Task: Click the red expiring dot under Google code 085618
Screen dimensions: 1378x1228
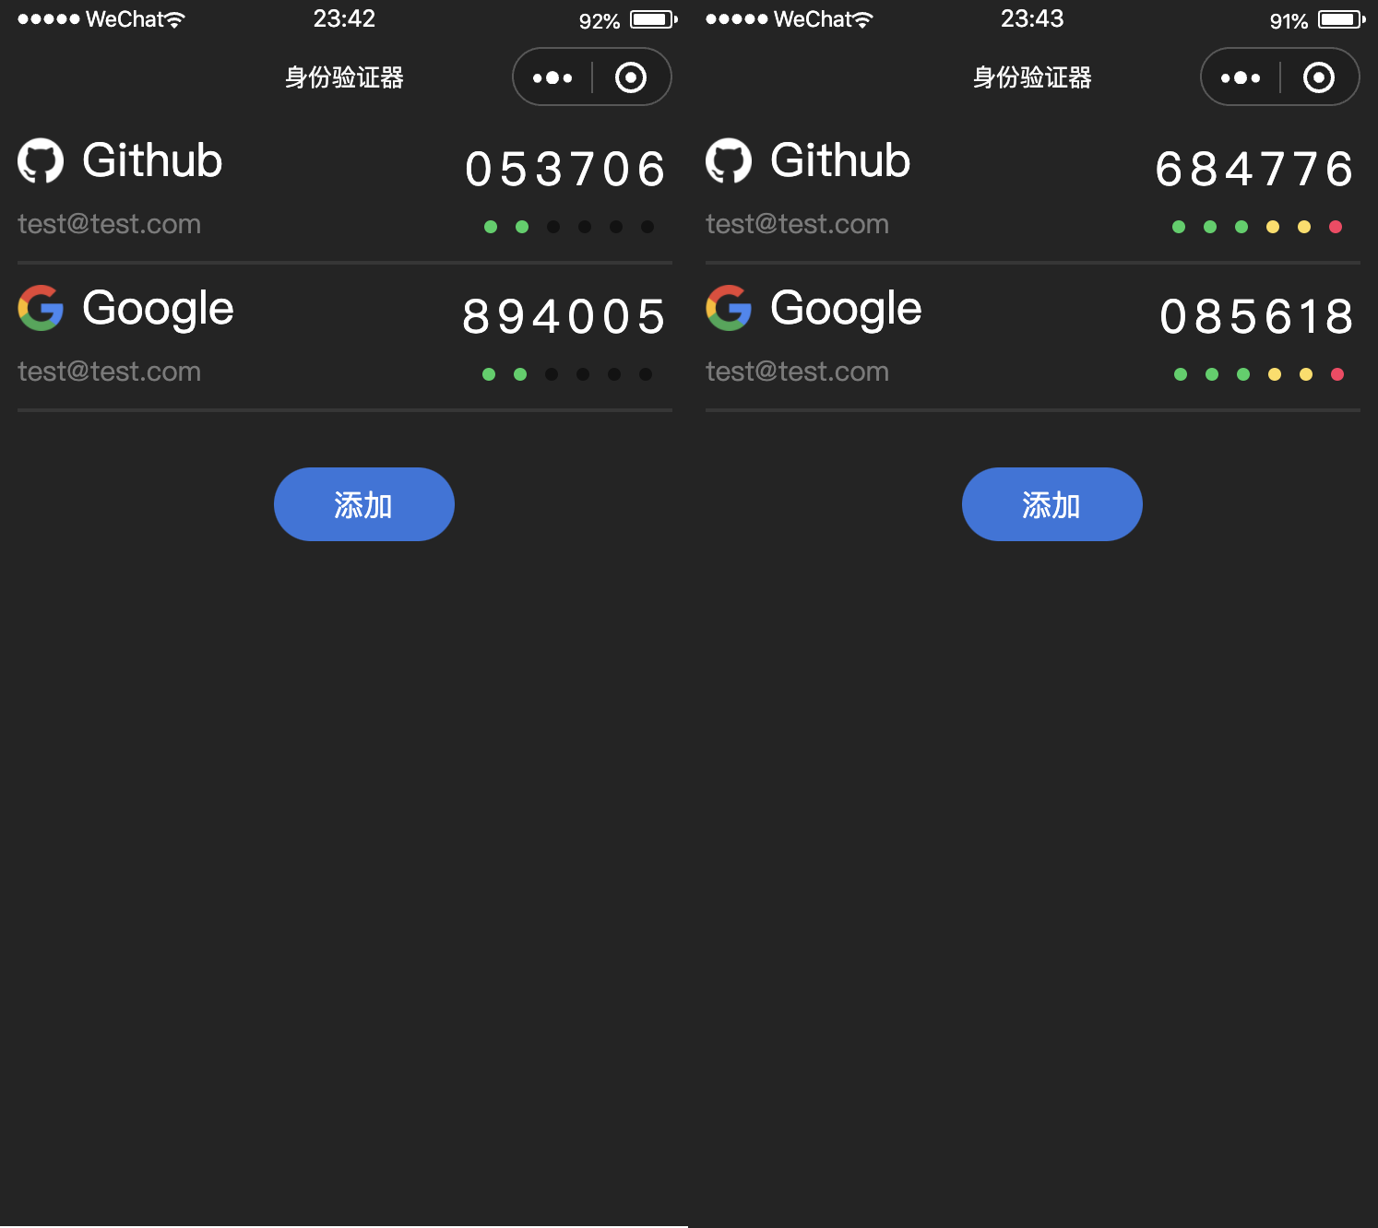Action: [x=1336, y=374]
